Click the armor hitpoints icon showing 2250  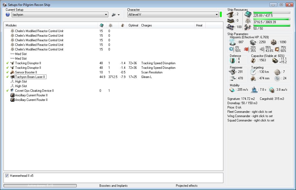tap(253, 42)
